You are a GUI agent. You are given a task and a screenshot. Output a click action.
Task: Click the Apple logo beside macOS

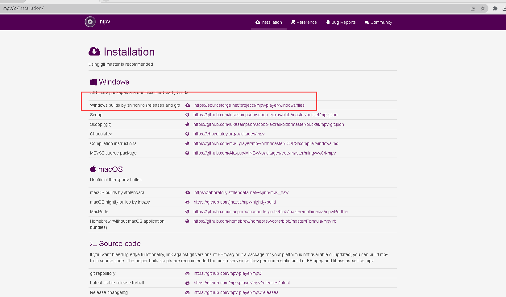pos(93,169)
